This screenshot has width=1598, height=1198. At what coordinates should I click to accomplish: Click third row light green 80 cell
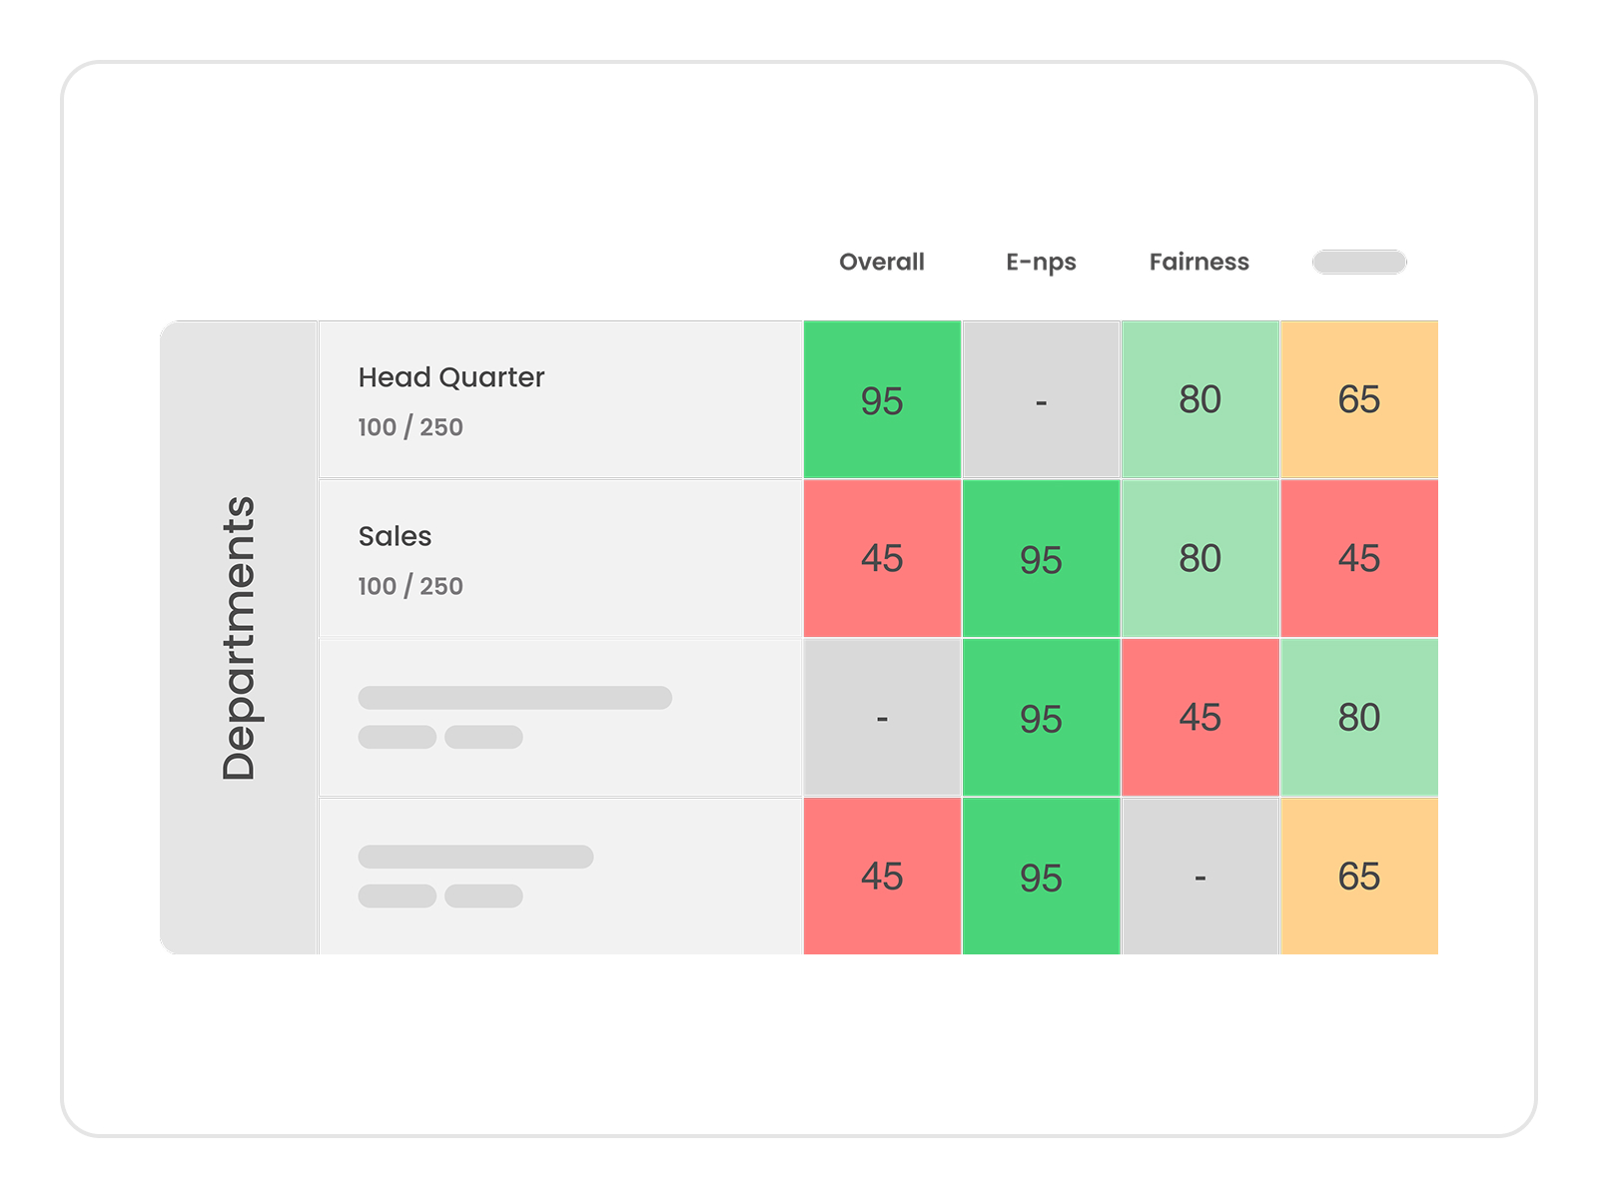click(1359, 718)
